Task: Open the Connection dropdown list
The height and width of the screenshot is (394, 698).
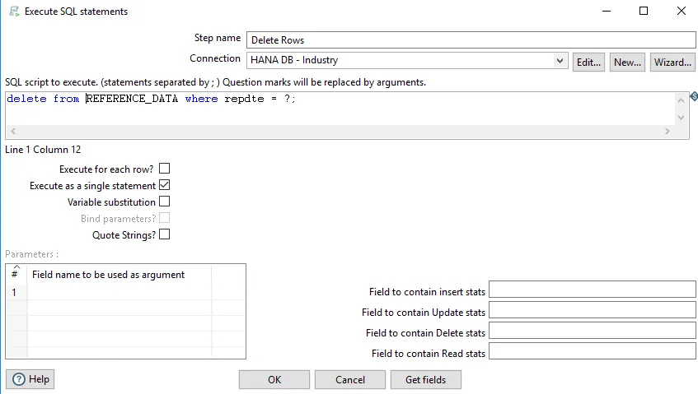Action: [560, 60]
